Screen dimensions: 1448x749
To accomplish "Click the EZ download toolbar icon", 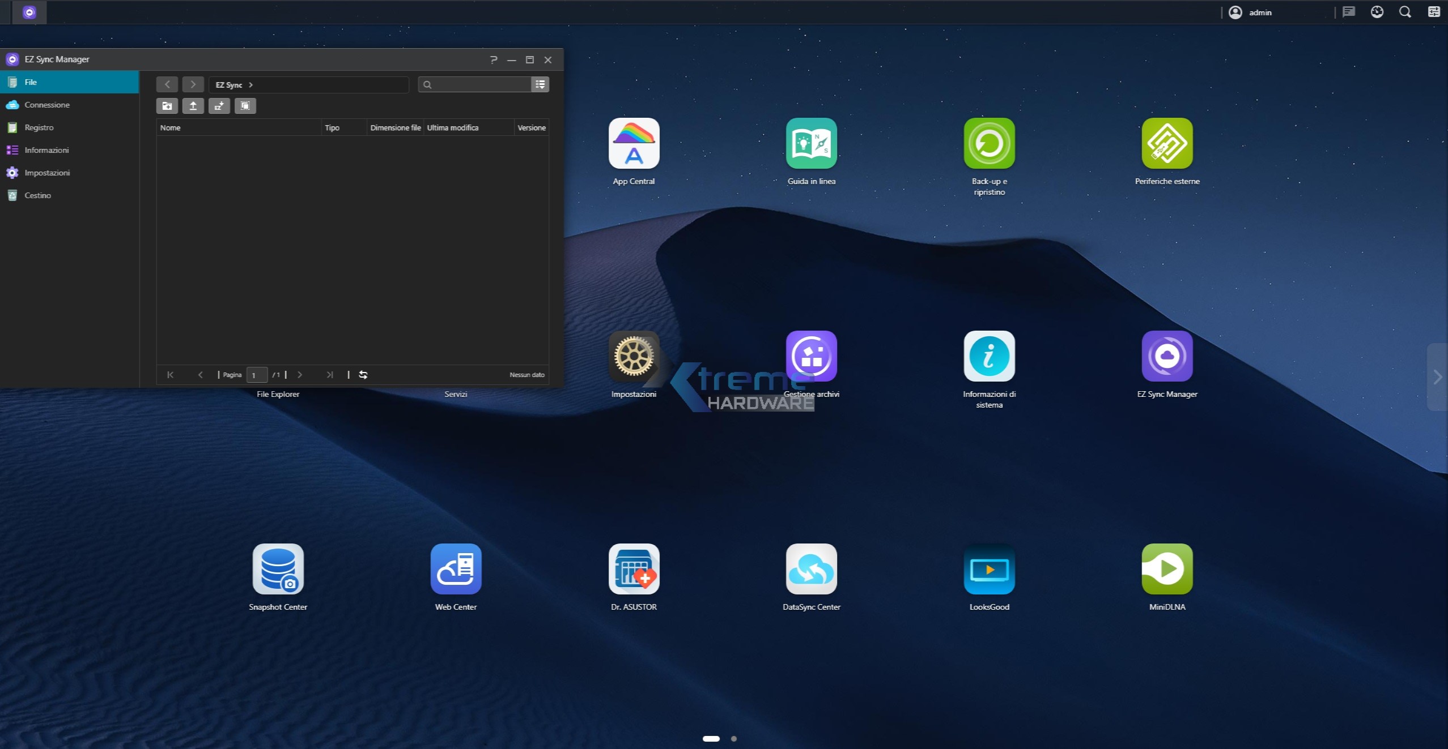I will pyautogui.click(x=219, y=106).
